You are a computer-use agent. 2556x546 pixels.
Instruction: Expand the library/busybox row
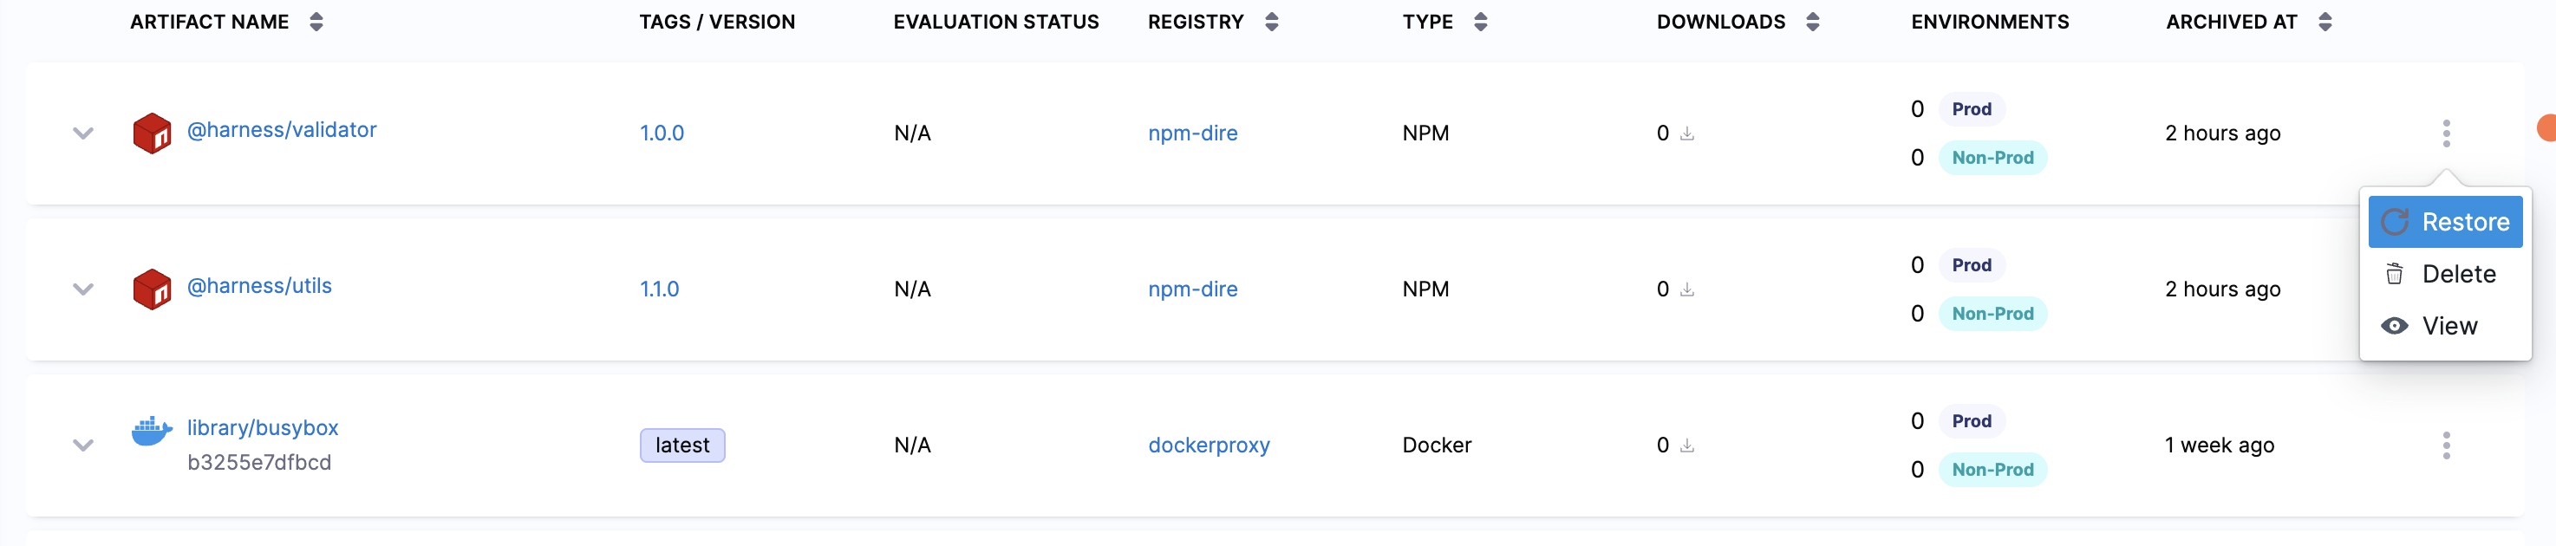tap(83, 446)
